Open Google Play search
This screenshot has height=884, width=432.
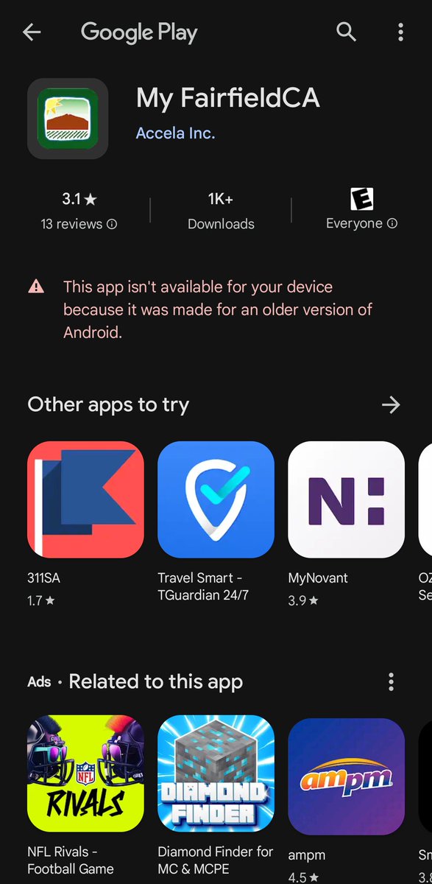click(346, 32)
